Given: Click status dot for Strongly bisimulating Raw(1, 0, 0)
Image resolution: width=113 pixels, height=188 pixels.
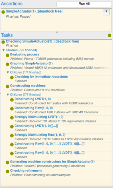Looking at the screenshot, I should pyautogui.click(x=12, y=136).
